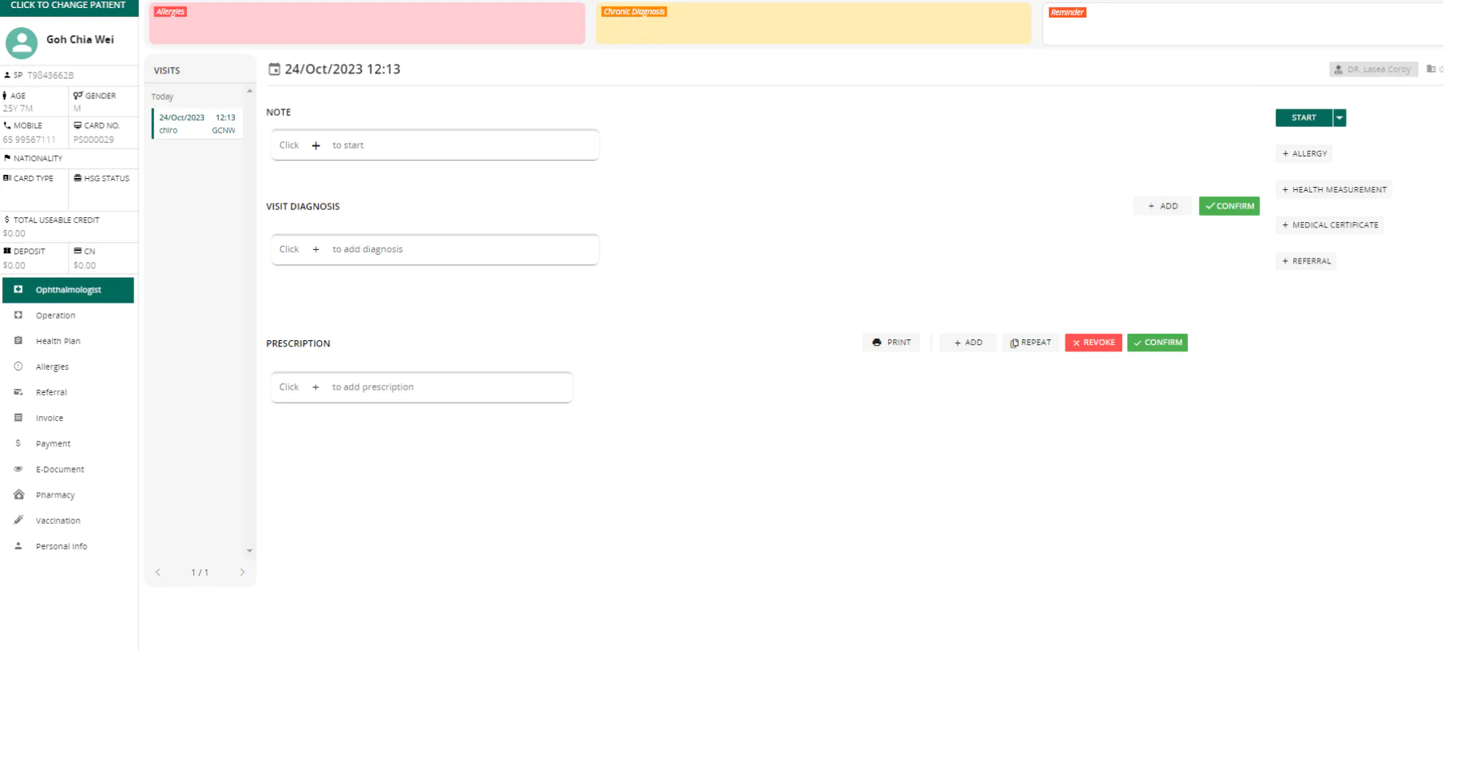This screenshot has width=1477, height=761.
Task: Go to next visits page chevron
Action: pyautogui.click(x=242, y=573)
